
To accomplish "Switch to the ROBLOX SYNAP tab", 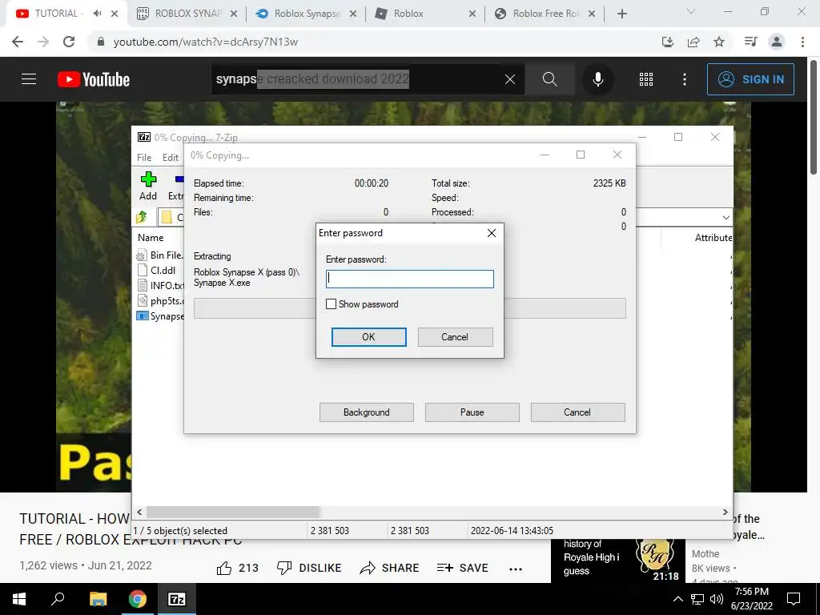I will coord(187,14).
